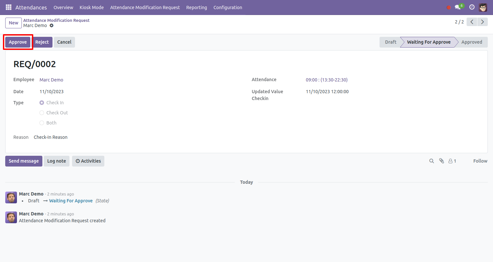The height and width of the screenshot is (262, 493).
Task: Click Waiting For Approve in chatter log
Action: 71,201
